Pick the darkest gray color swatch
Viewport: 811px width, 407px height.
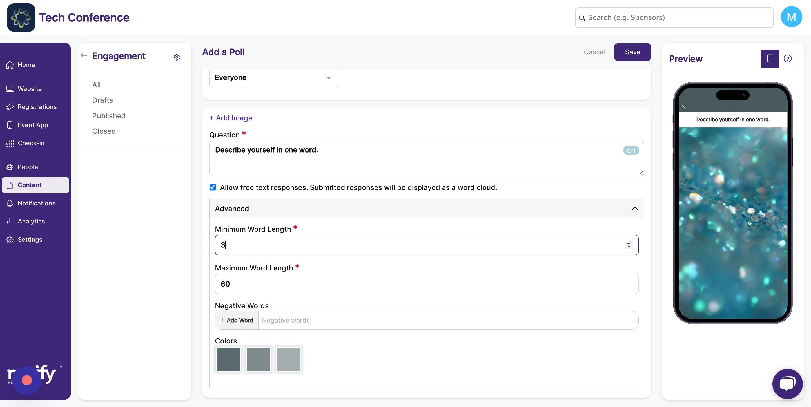[228, 359]
